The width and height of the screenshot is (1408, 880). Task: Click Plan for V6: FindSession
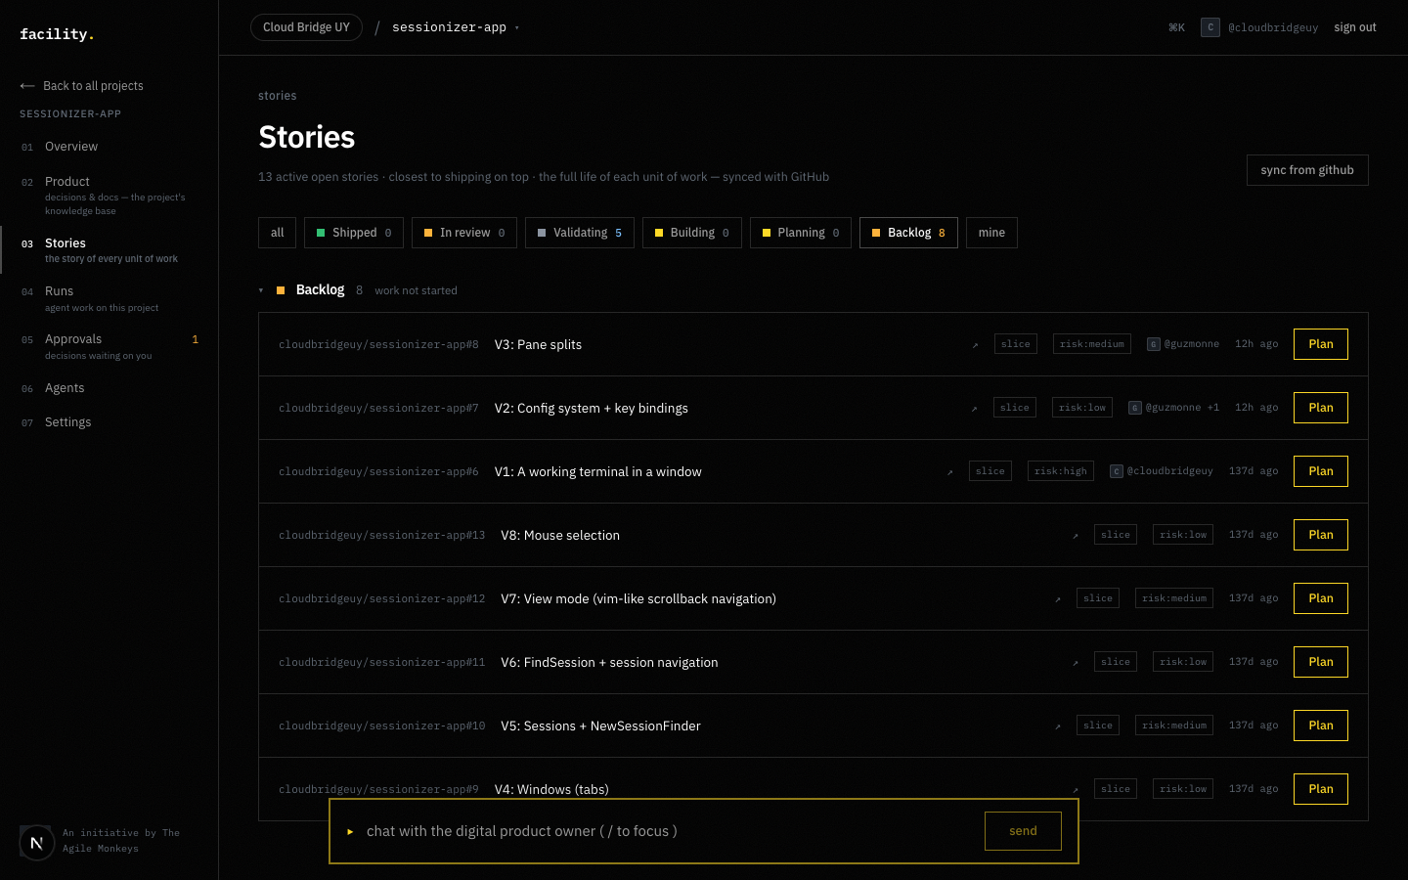click(1321, 662)
